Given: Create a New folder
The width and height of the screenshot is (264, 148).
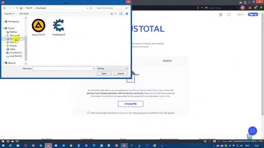Looking at the screenshot, I should pos(24,14).
